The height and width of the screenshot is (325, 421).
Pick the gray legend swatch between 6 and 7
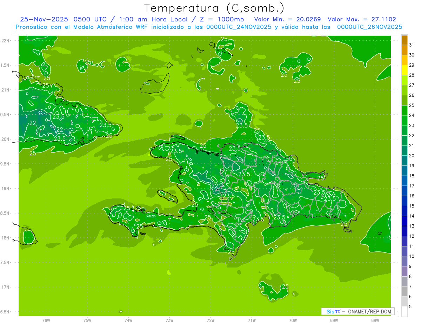[405, 291]
